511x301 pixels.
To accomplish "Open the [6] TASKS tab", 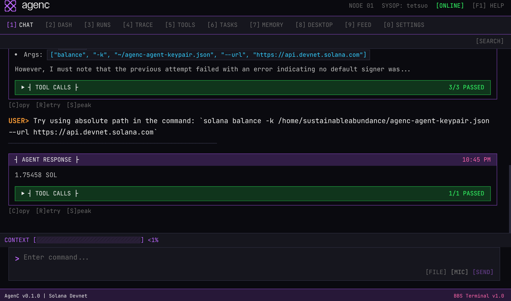I will click(x=222, y=25).
